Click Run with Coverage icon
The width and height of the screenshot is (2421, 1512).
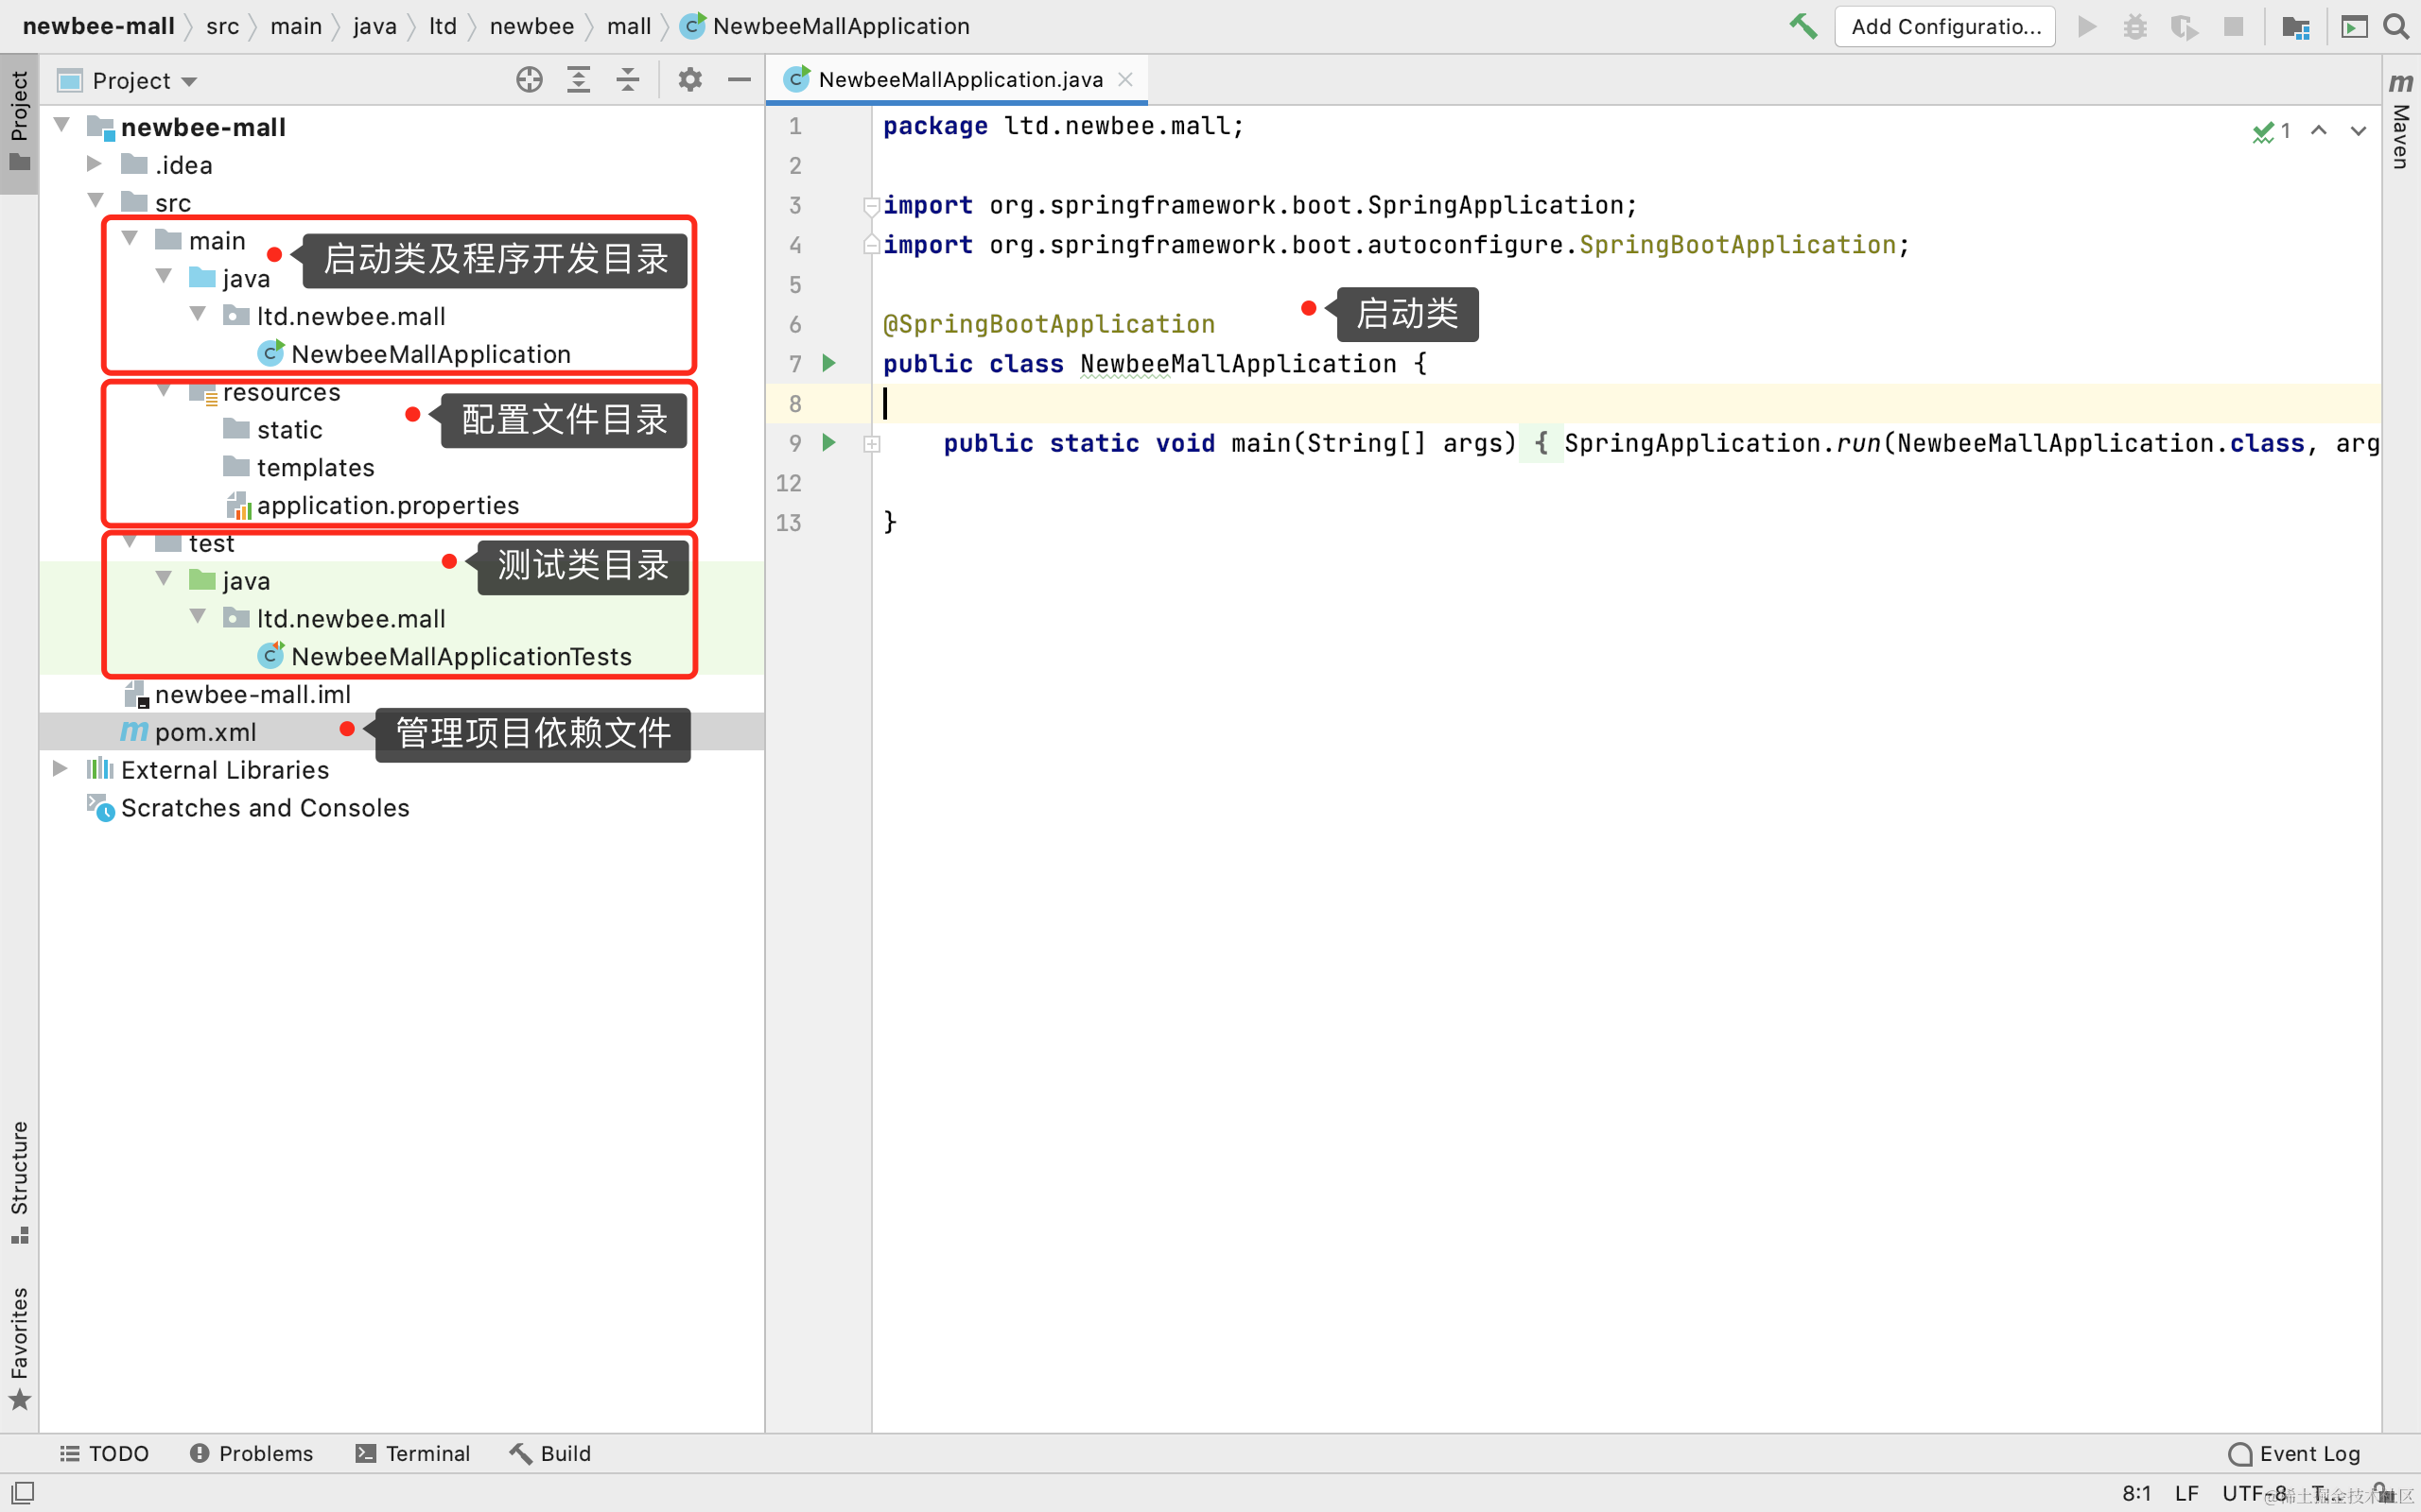2184,26
